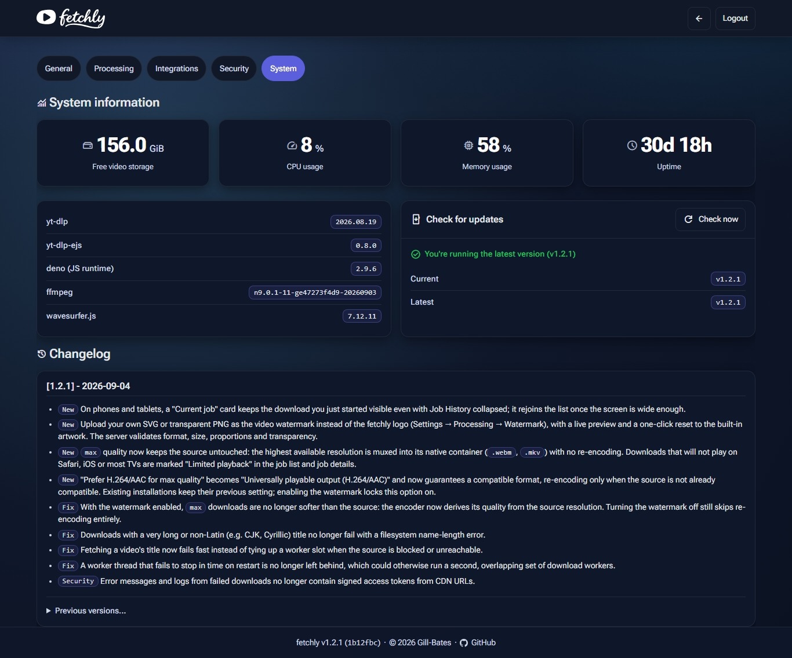
Task: Click the Current version v1.2.1 badge
Action: tap(728, 279)
